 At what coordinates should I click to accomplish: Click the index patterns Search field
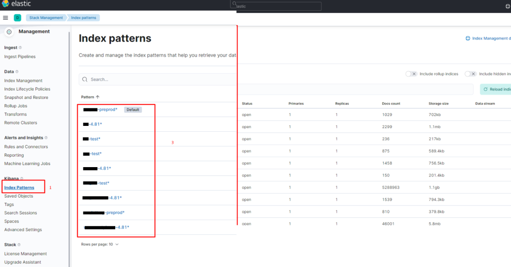[x=157, y=79]
